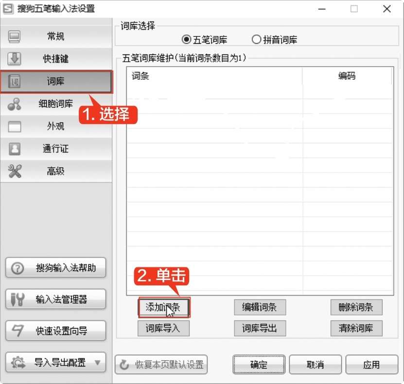Click the 删除词条 button
Image resolution: width=404 pixels, height=384 pixels.
pos(356,307)
